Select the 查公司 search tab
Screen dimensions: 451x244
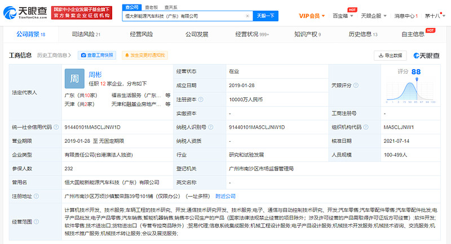132,7
